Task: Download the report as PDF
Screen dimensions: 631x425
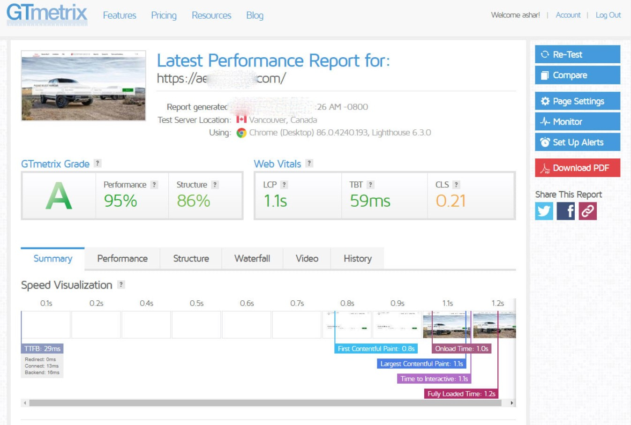Action: (x=577, y=168)
